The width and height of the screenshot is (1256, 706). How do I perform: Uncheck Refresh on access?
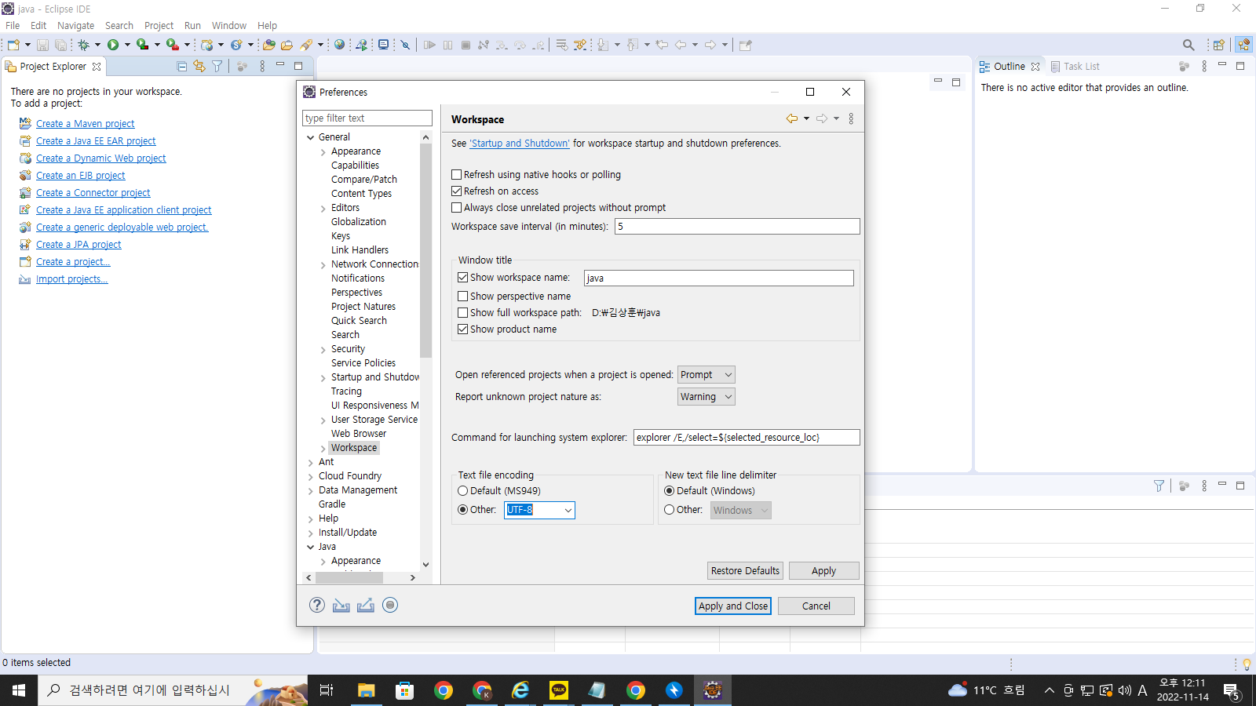[457, 191]
